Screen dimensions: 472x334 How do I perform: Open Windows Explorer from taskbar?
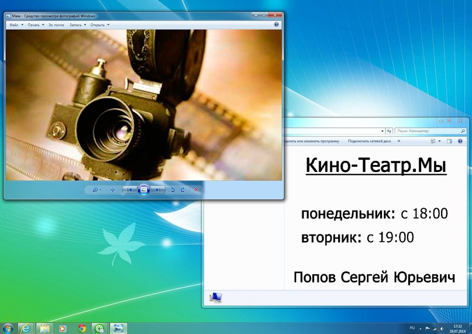44,328
